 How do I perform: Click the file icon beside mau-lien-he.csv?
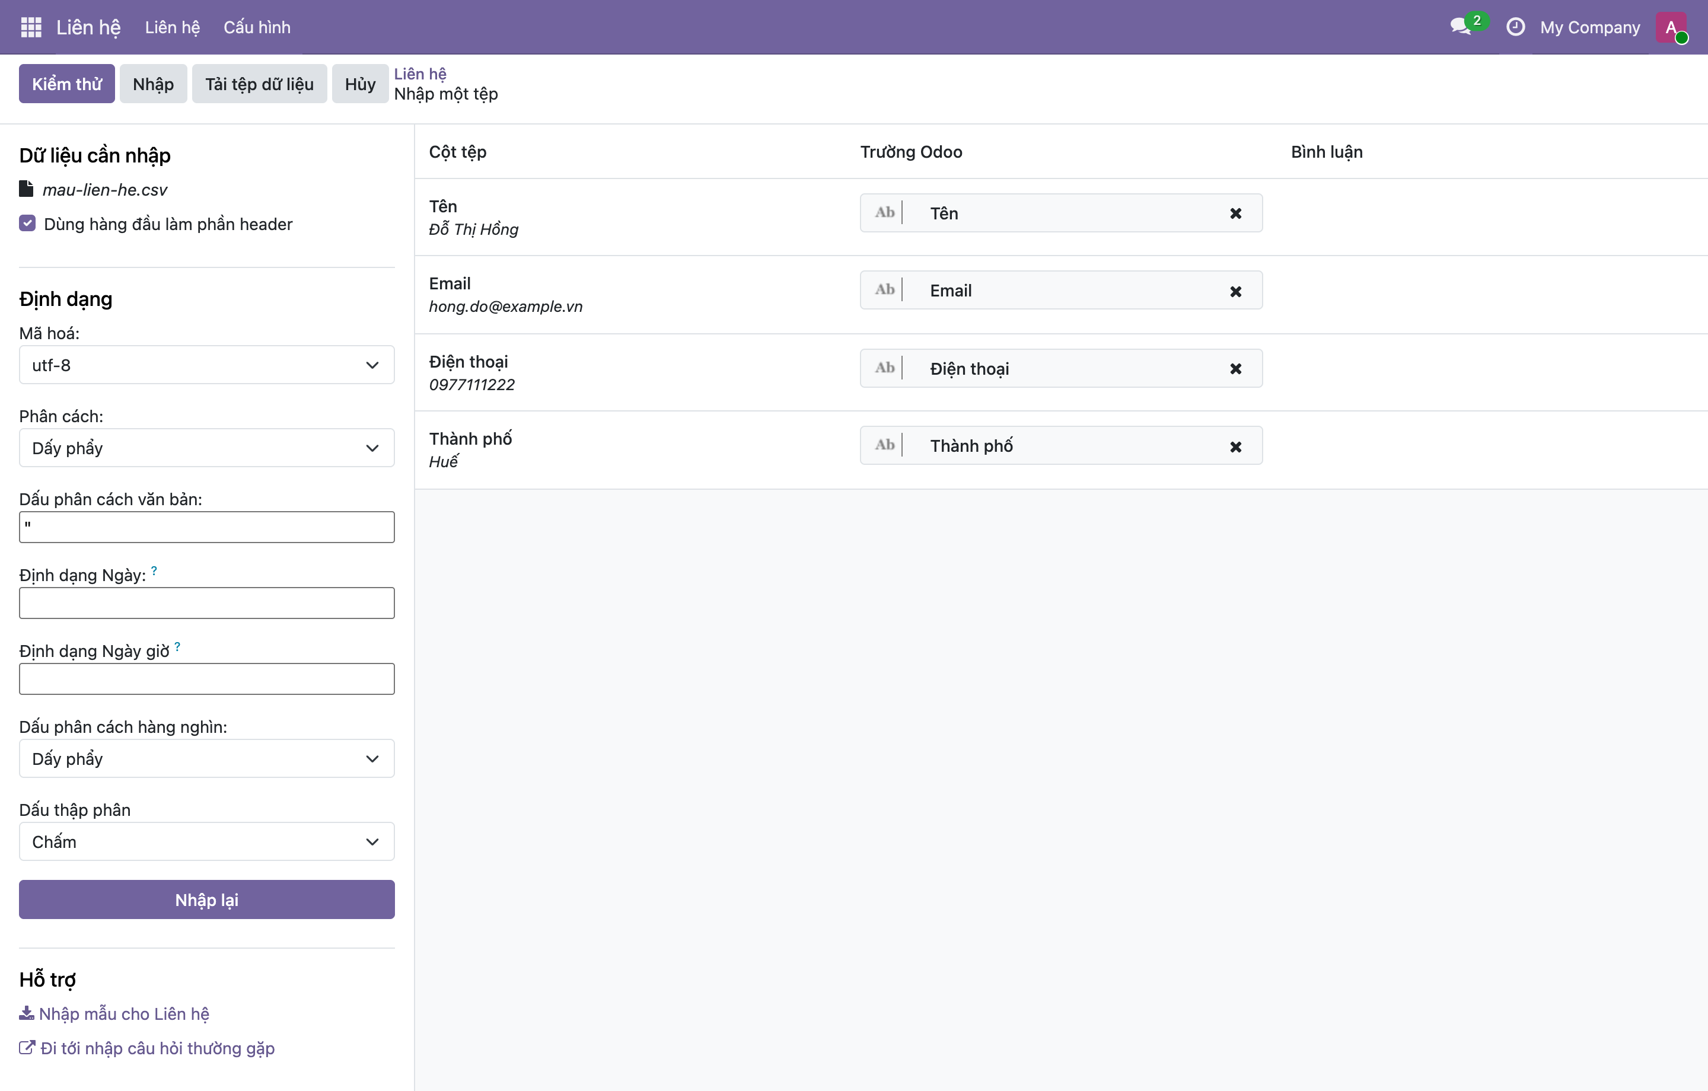pos(26,189)
